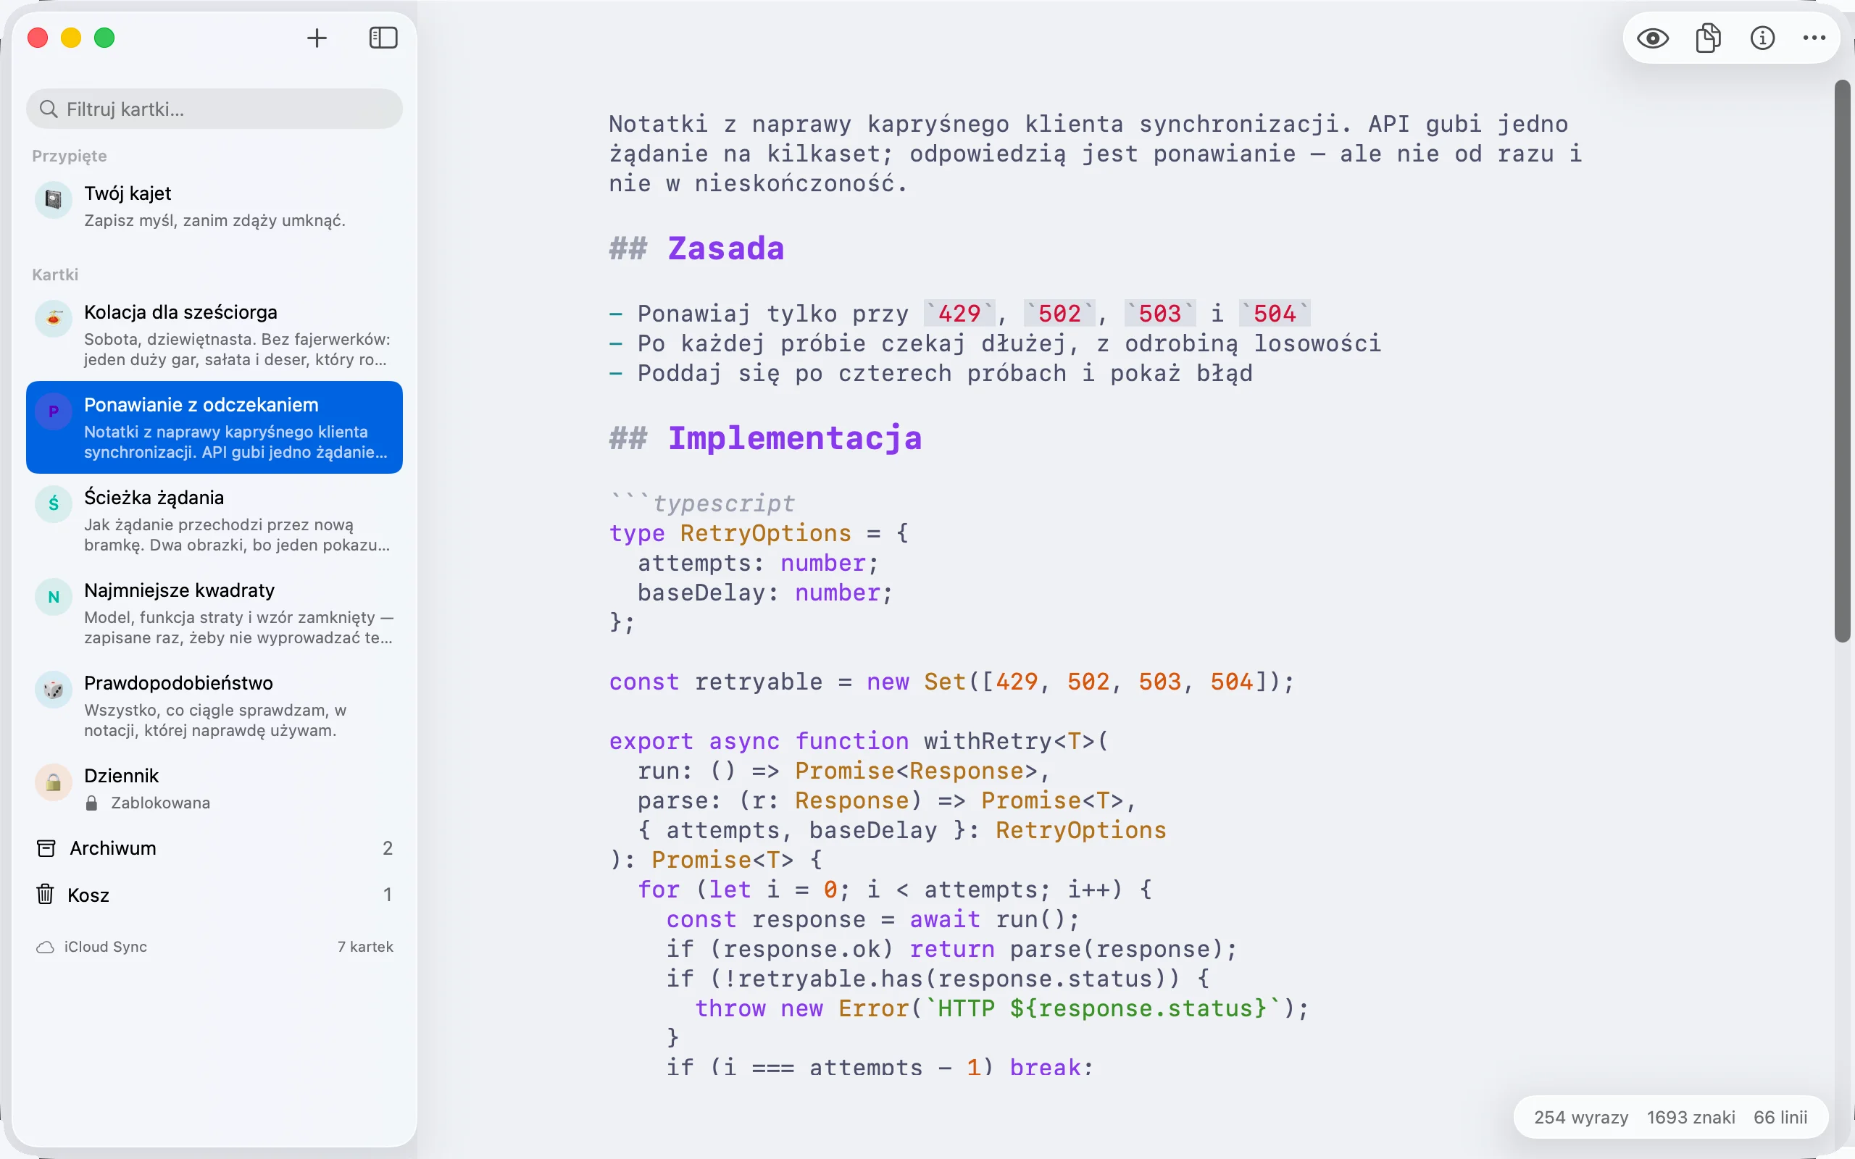The image size is (1855, 1159).
Task: Click the 66 linii line count
Action: tap(1780, 1118)
